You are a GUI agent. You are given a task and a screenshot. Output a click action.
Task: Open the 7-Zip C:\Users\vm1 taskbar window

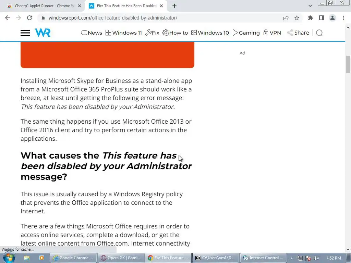pos(216,258)
